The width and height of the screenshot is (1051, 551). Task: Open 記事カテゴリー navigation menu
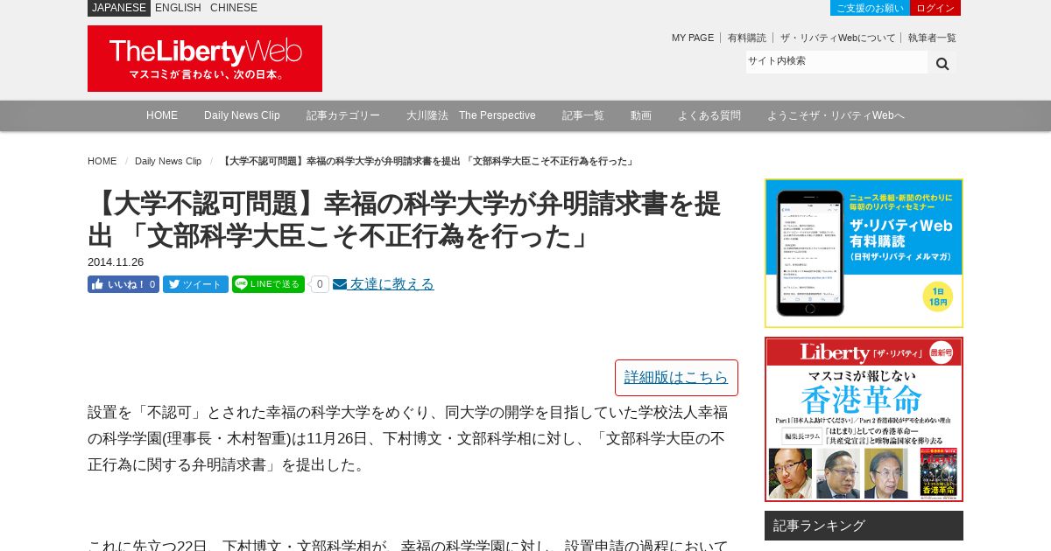[343, 115]
